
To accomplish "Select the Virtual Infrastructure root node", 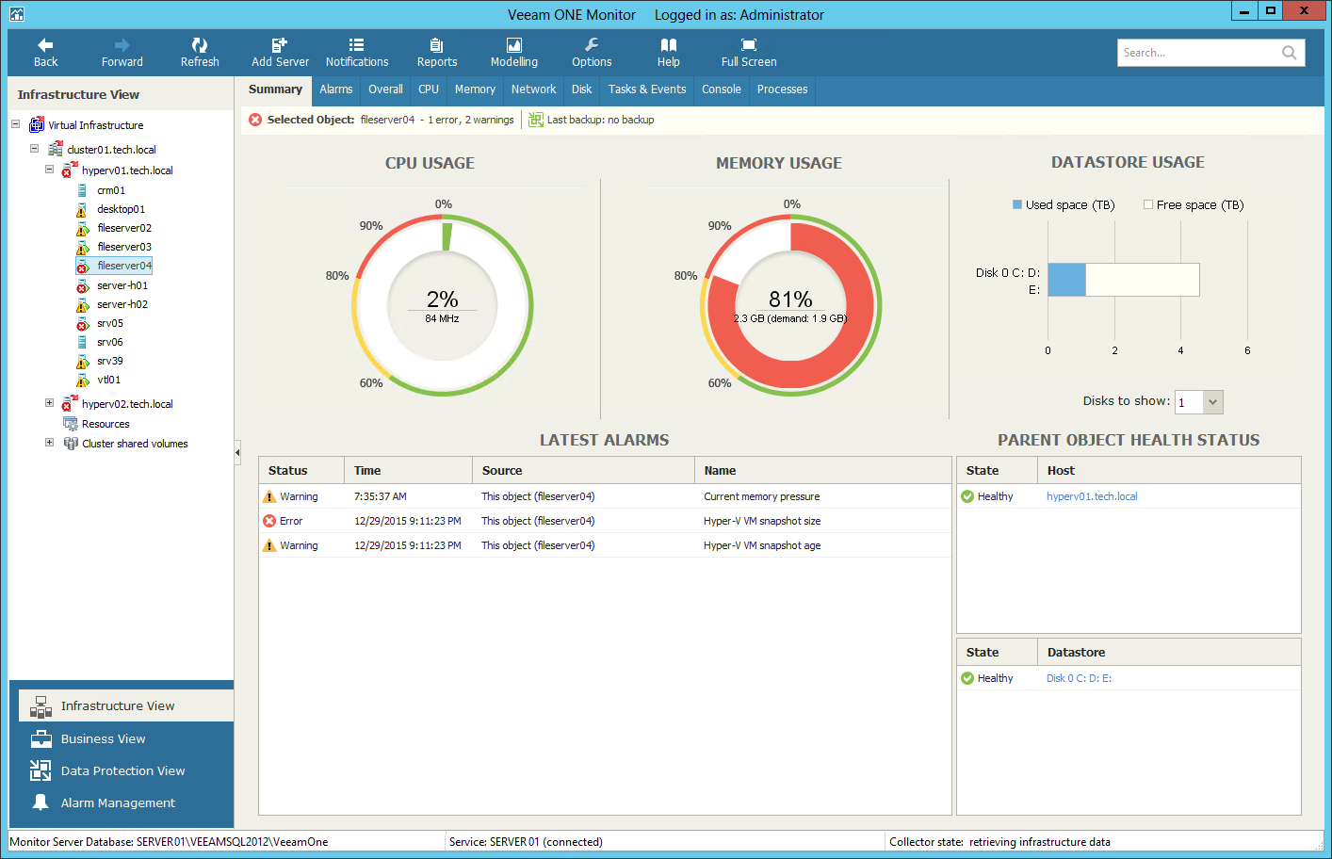I will coord(95,125).
